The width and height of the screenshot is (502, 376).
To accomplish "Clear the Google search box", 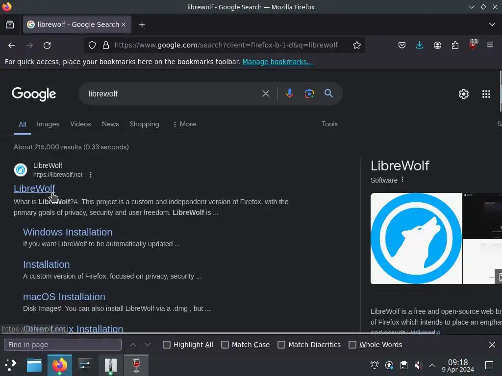I will click(x=265, y=94).
